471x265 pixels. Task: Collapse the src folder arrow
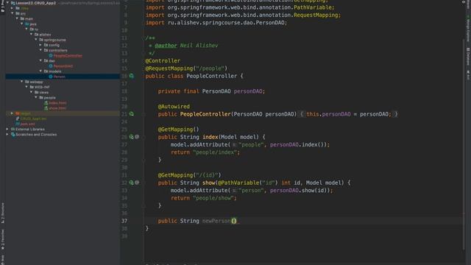13,13
